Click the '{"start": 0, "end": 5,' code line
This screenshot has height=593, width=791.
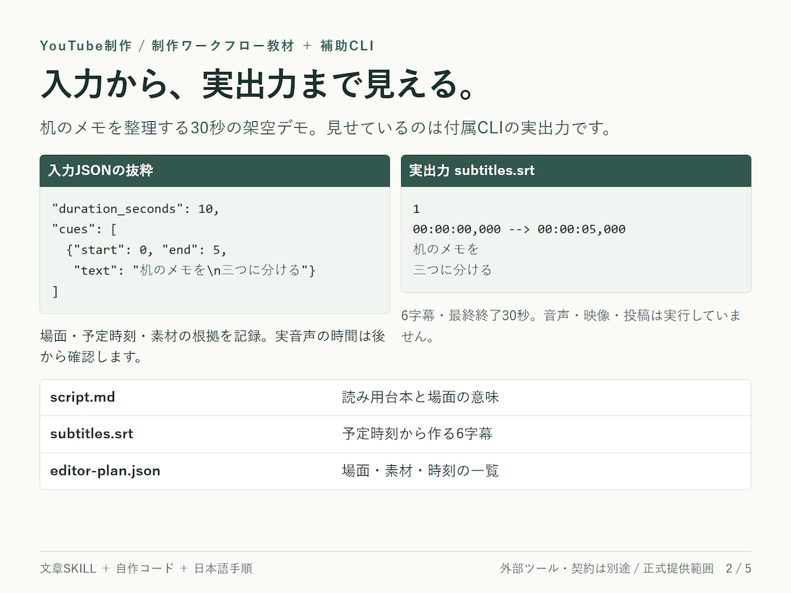click(x=147, y=250)
